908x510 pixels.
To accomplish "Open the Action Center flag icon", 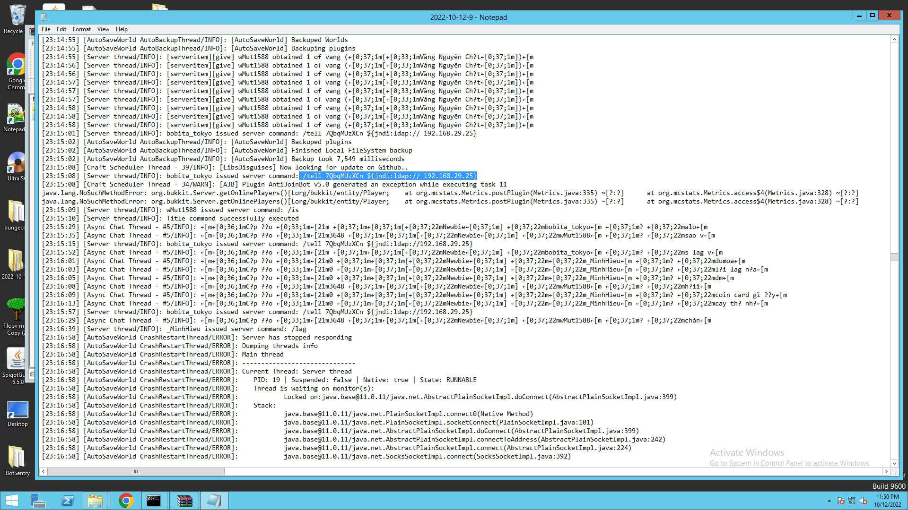I will click(x=841, y=501).
